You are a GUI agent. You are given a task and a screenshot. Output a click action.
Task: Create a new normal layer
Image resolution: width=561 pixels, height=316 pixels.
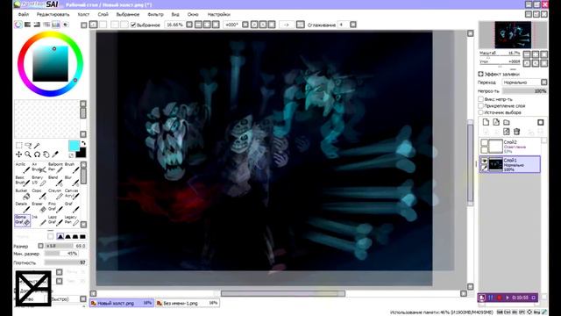486,122
